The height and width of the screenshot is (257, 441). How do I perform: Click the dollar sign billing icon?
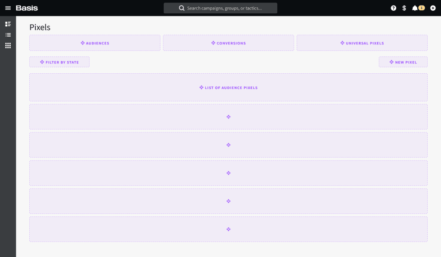(x=404, y=8)
